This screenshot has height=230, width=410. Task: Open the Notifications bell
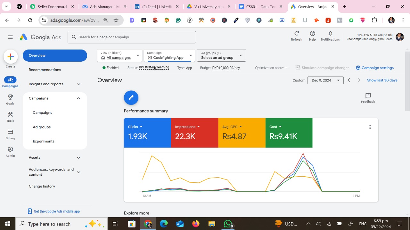[x=330, y=34]
